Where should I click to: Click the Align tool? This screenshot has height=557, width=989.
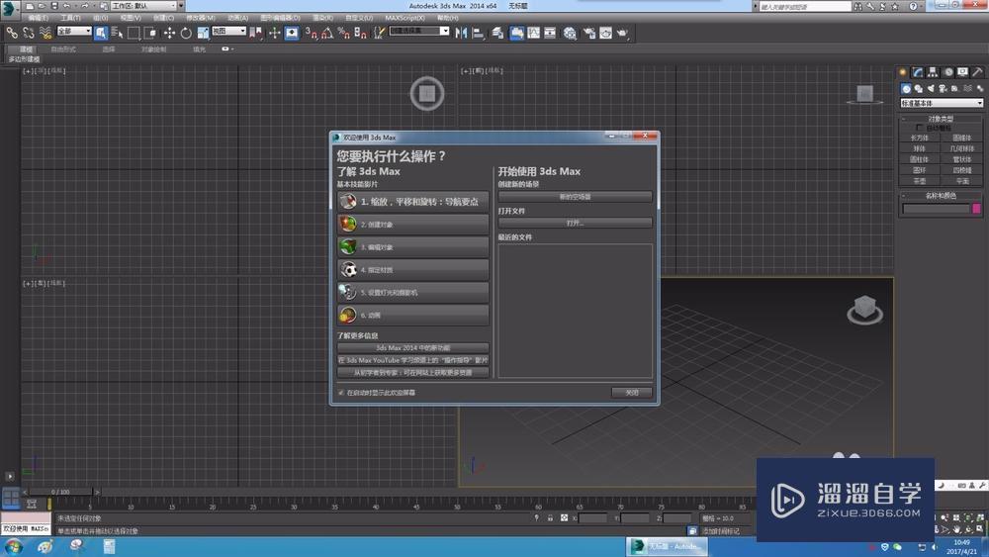pyautogui.click(x=478, y=33)
